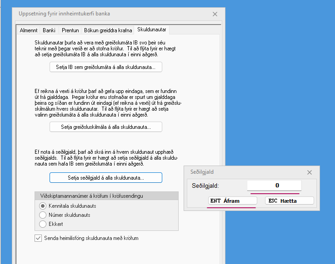This screenshot has width=335, height=264.
Task: Click the Skuldunautar tab
Action: (x=152, y=30)
